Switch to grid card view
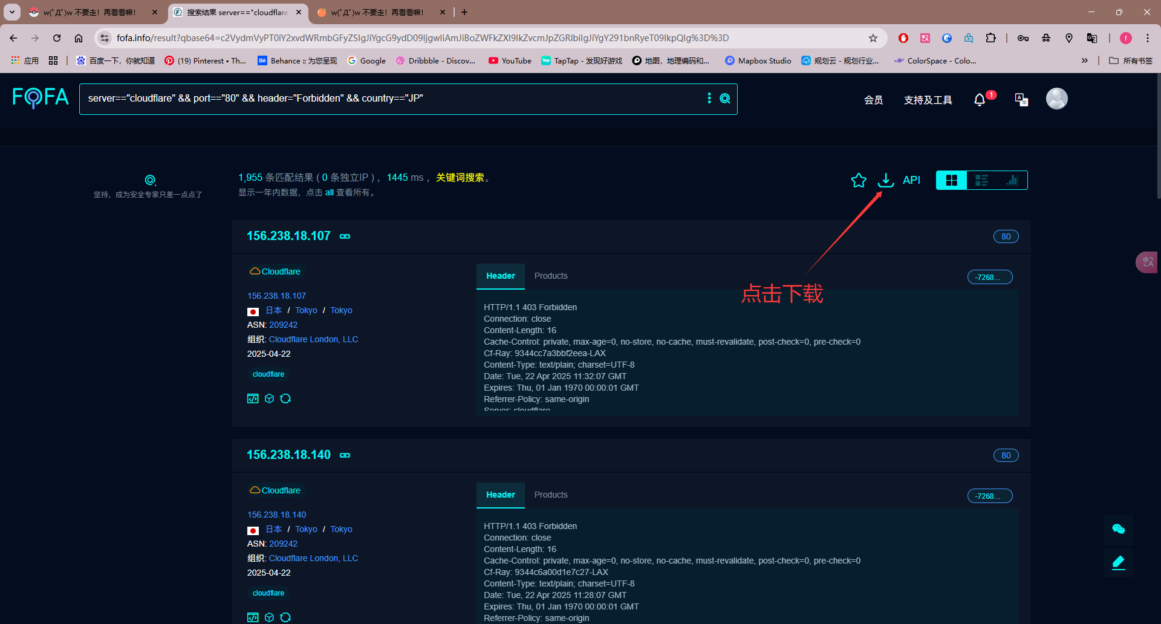1161x624 pixels. tap(951, 180)
